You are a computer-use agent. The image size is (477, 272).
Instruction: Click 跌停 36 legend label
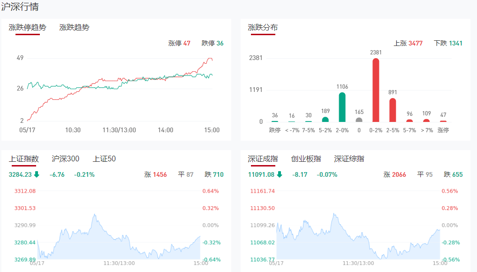(x=212, y=43)
